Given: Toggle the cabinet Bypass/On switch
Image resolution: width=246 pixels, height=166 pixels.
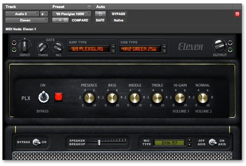Looking at the screenshot, I should coord(36,142).
